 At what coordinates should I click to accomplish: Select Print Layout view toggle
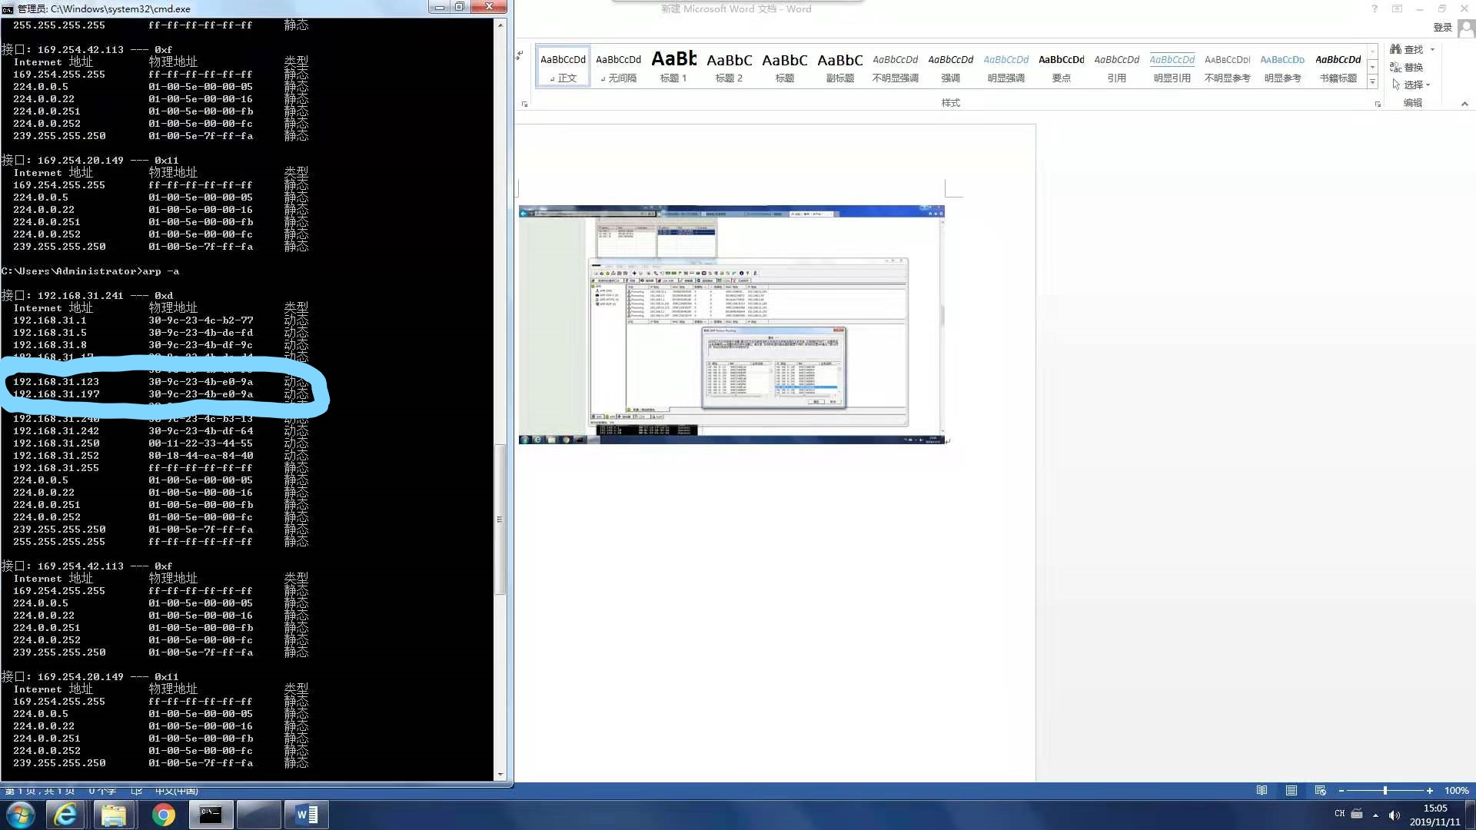coord(1291,791)
